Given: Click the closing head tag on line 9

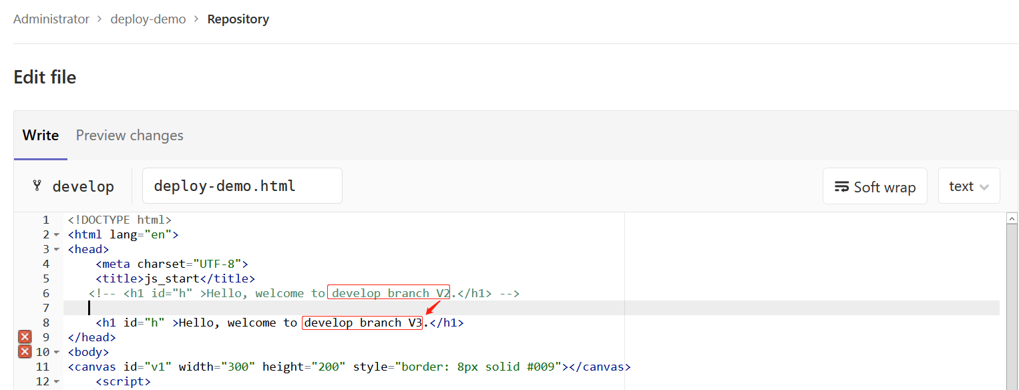Looking at the screenshot, I should 91,337.
